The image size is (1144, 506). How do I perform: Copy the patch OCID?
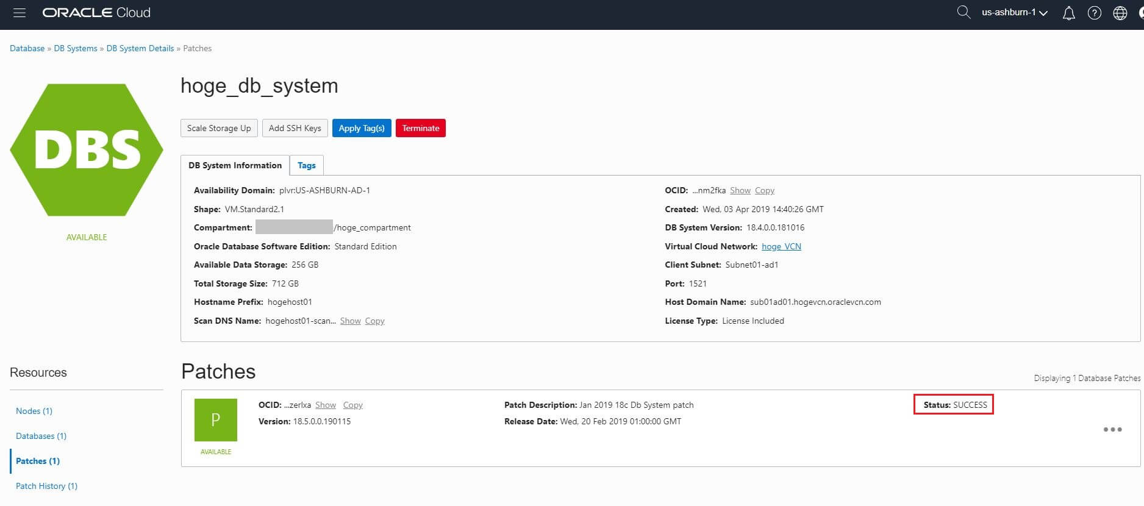click(353, 405)
